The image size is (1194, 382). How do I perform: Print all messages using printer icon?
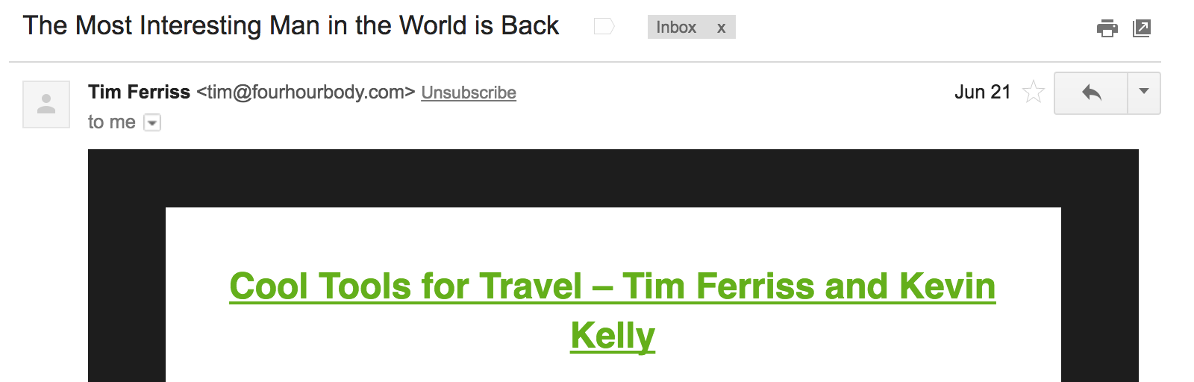[1107, 28]
